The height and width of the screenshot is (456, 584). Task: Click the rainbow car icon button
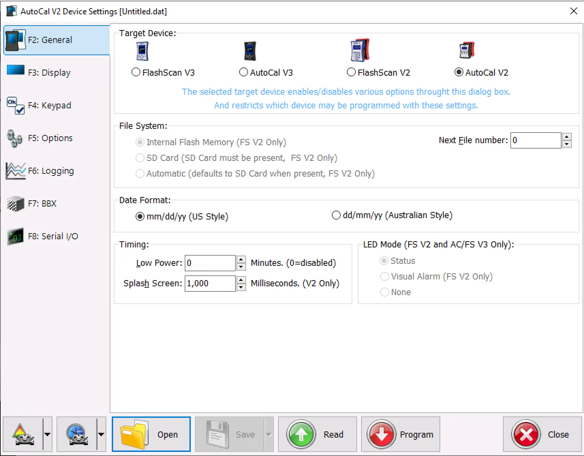(x=23, y=434)
